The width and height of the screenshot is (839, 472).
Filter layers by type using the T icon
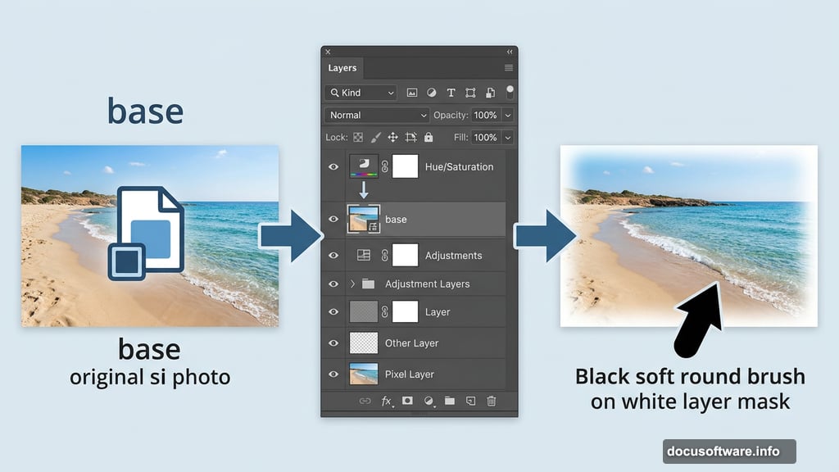point(451,93)
